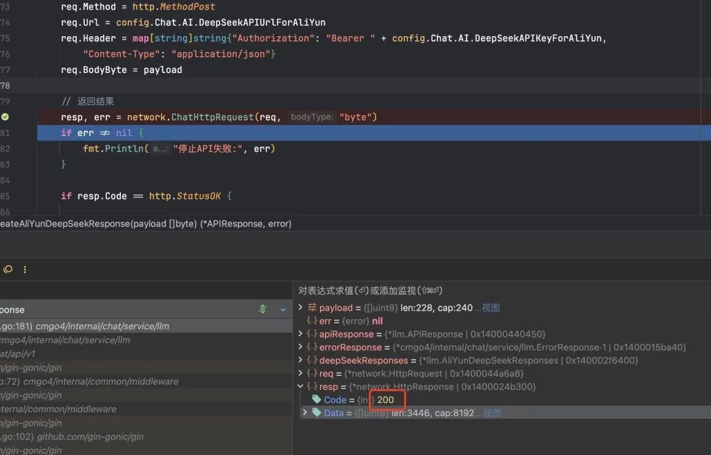Click the View link next to Data
Image resolution: width=711 pixels, height=455 pixels.
click(x=492, y=413)
